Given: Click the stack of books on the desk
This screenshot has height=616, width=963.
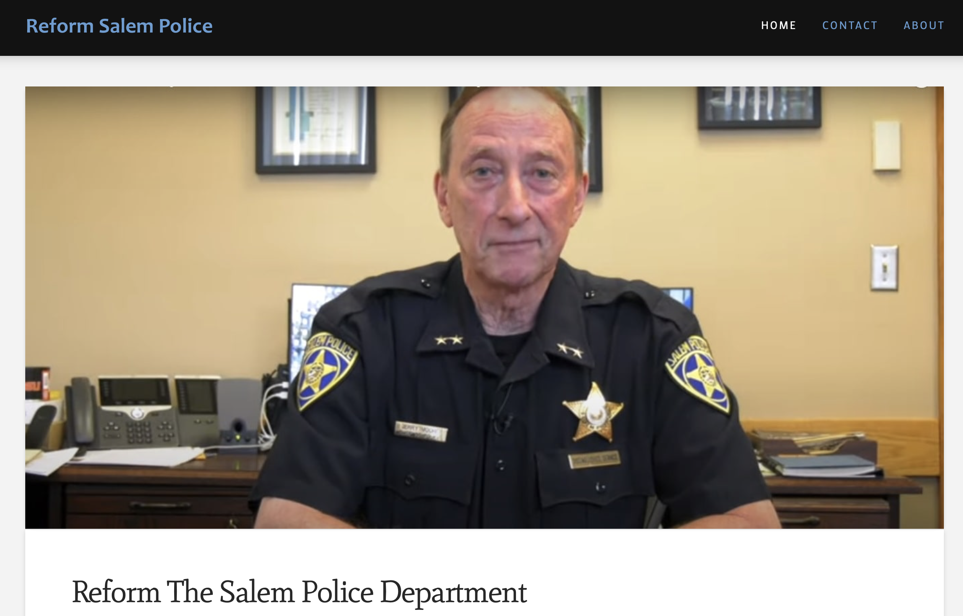Looking at the screenshot, I should point(824,466).
